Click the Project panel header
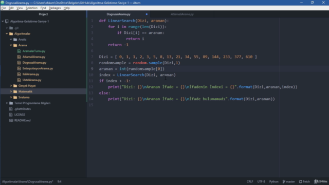 coord(43,14)
